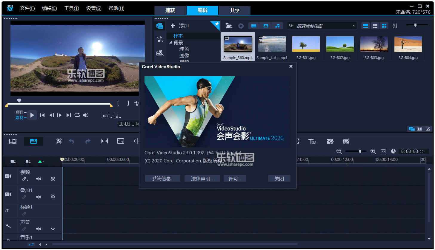Viewport: 435px width, 250px height.
Task: Open the 16:9 aspect ratio dropdown
Action: tap(106, 116)
